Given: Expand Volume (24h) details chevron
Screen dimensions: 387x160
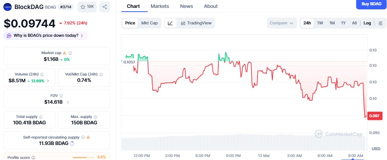Looking at the screenshot, I should tap(48, 81).
